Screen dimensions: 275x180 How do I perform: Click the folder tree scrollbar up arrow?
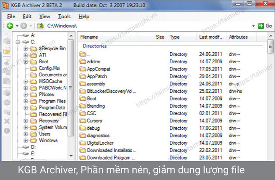point(71,36)
